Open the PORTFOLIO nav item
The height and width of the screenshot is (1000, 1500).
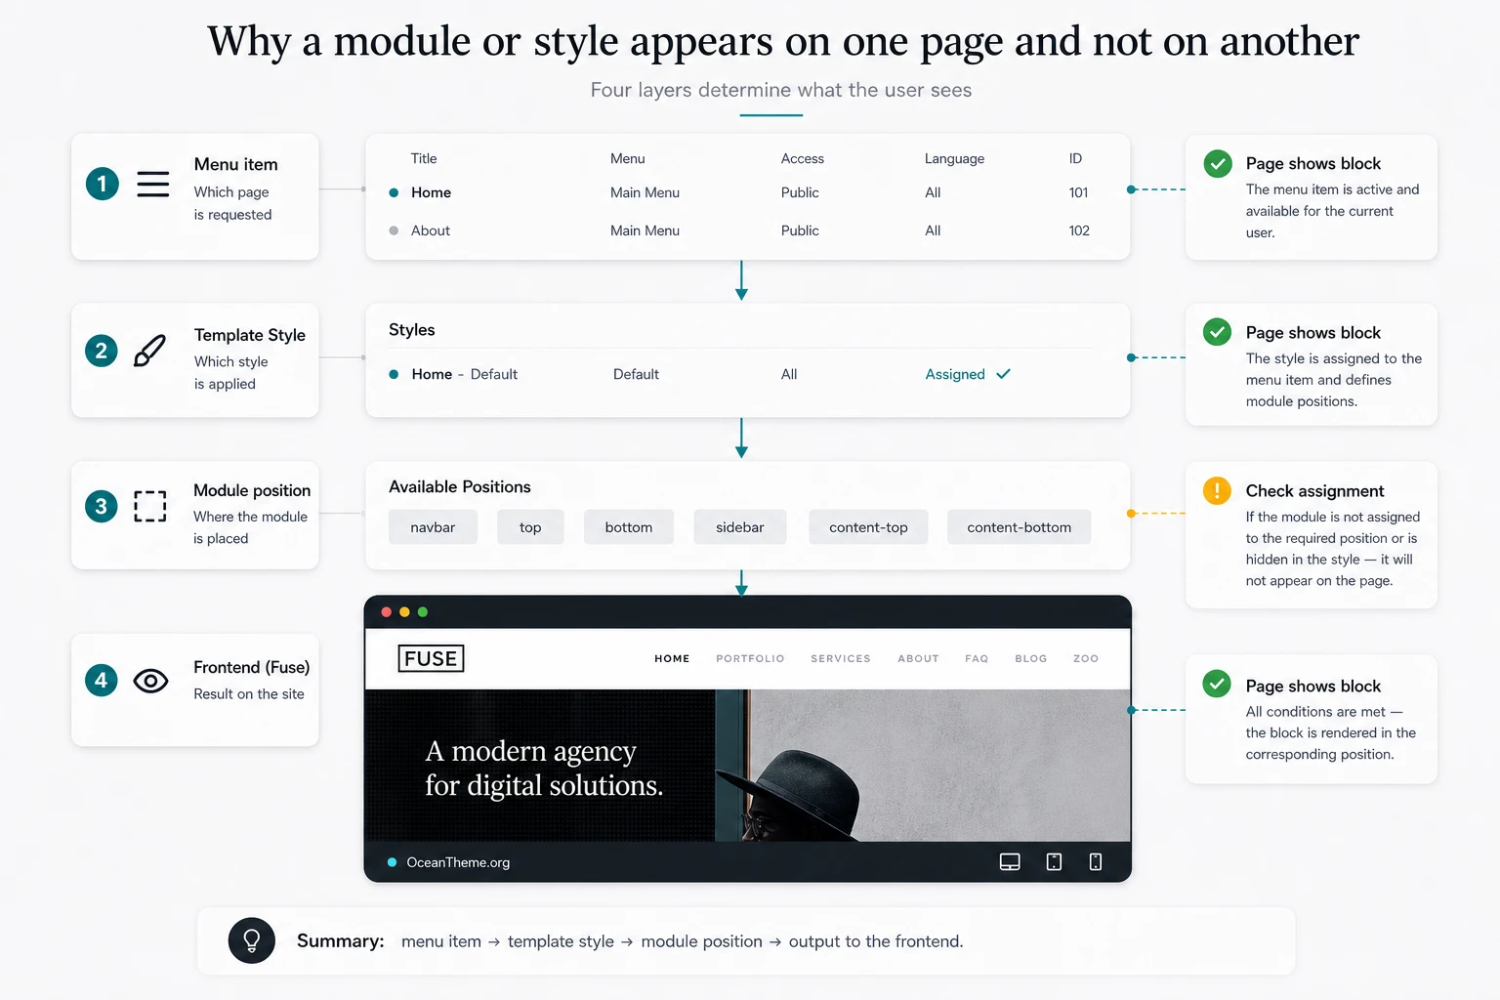coord(750,659)
